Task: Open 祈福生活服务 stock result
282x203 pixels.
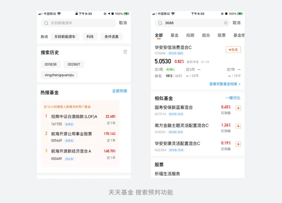Action: pyautogui.click(x=167, y=174)
